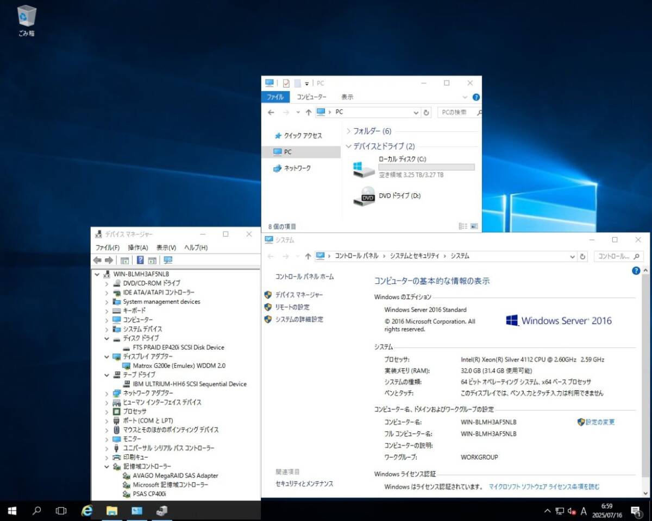The image size is (652, 521).
Task: Go back in the PC Explorer window
Action: pyautogui.click(x=271, y=112)
